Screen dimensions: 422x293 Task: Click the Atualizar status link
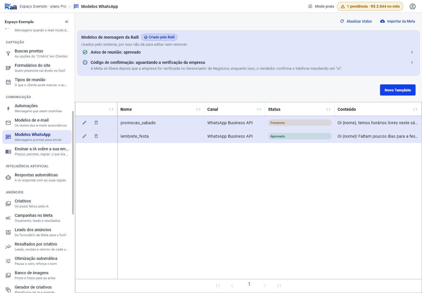click(x=356, y=21)
